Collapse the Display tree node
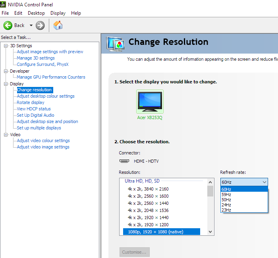 pos(6,84)
